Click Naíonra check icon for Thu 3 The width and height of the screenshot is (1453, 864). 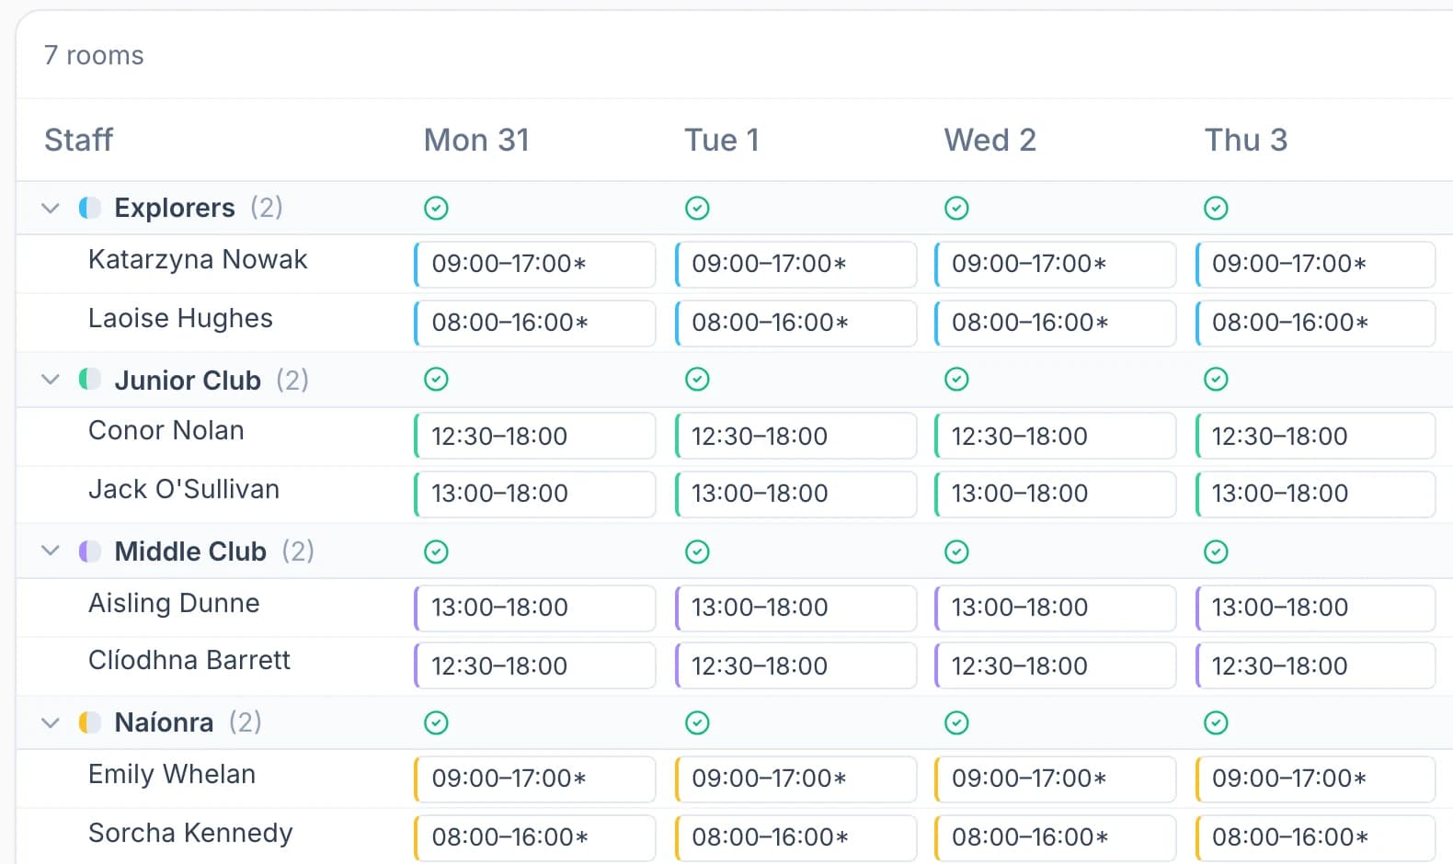[x=1216, y=723]
